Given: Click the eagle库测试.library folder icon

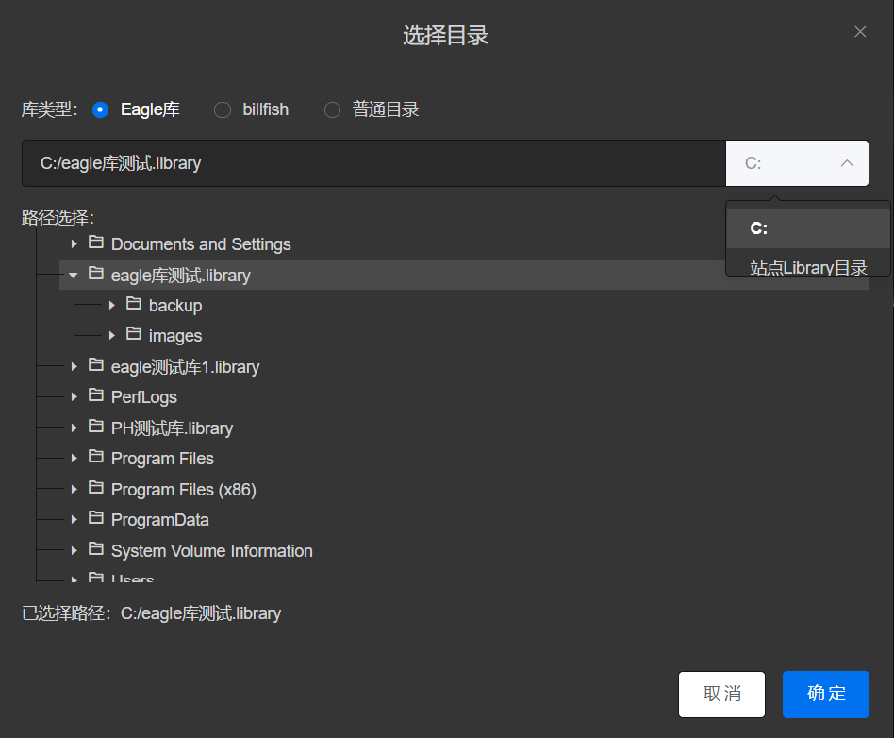Looking at the screenshot, I should pos(96,274).
